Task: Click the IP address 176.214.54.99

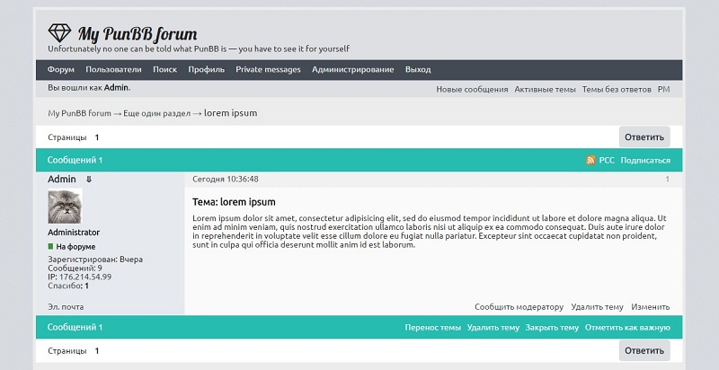Action: (85, 277)
